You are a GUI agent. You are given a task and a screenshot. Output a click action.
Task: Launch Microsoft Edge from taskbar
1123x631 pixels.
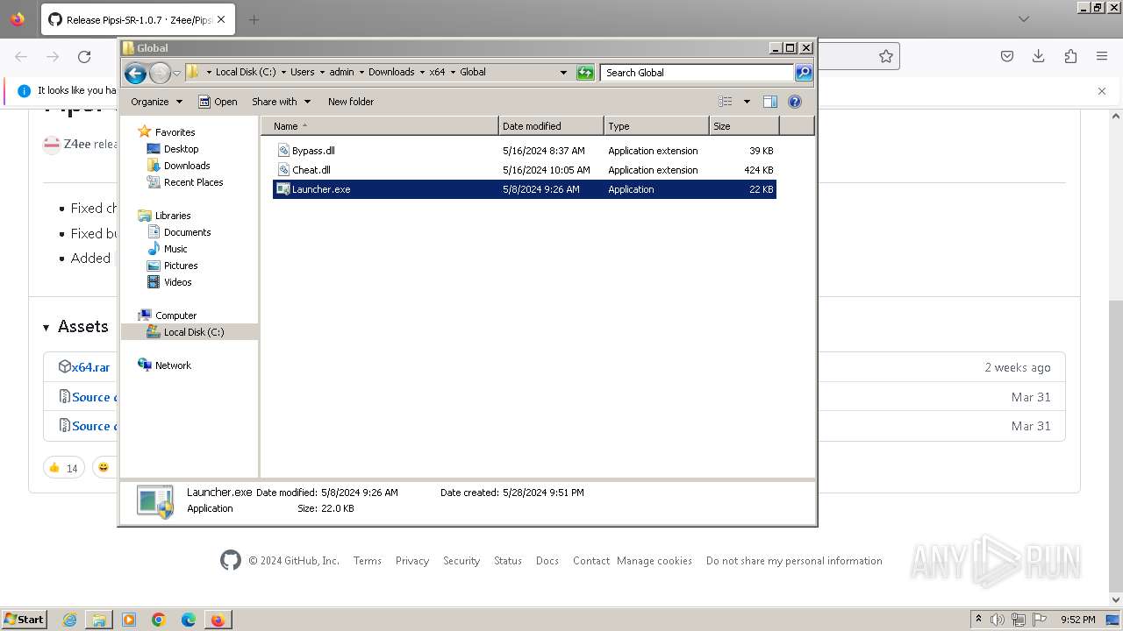(189, 620)
